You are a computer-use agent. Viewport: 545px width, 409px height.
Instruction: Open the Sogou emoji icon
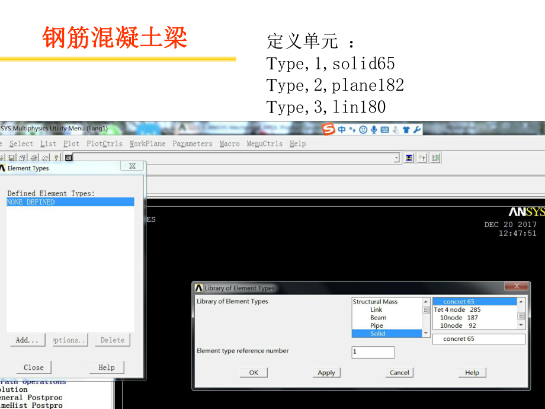363,129
